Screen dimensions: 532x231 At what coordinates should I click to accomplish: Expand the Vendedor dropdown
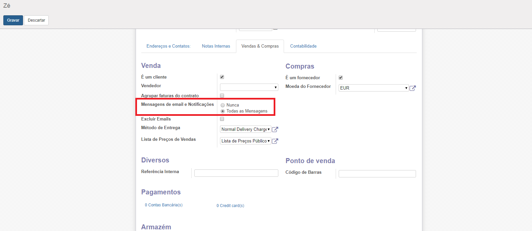tap(249, 87)
